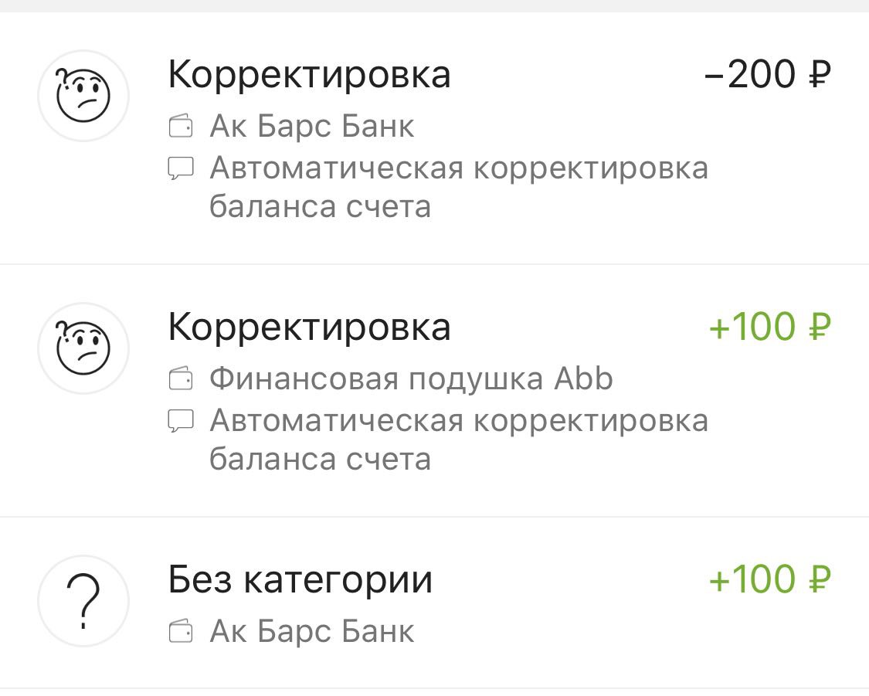Click the wallet icon in the Без категории entry
The width and height of the screenshot is (869, 696).
click(x=180, y=632)
